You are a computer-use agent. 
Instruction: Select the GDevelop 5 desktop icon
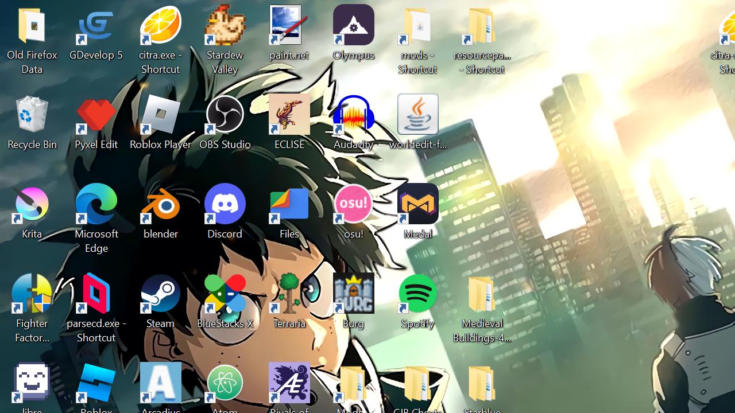[x=96, y=26]
